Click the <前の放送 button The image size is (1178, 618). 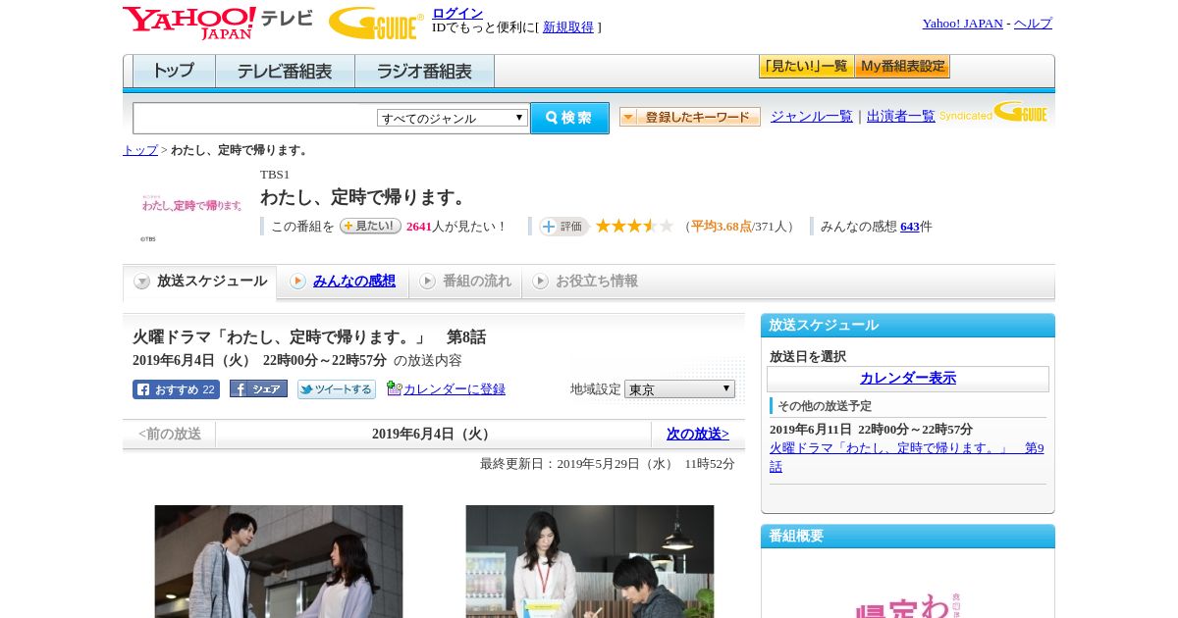pos(170,434)
